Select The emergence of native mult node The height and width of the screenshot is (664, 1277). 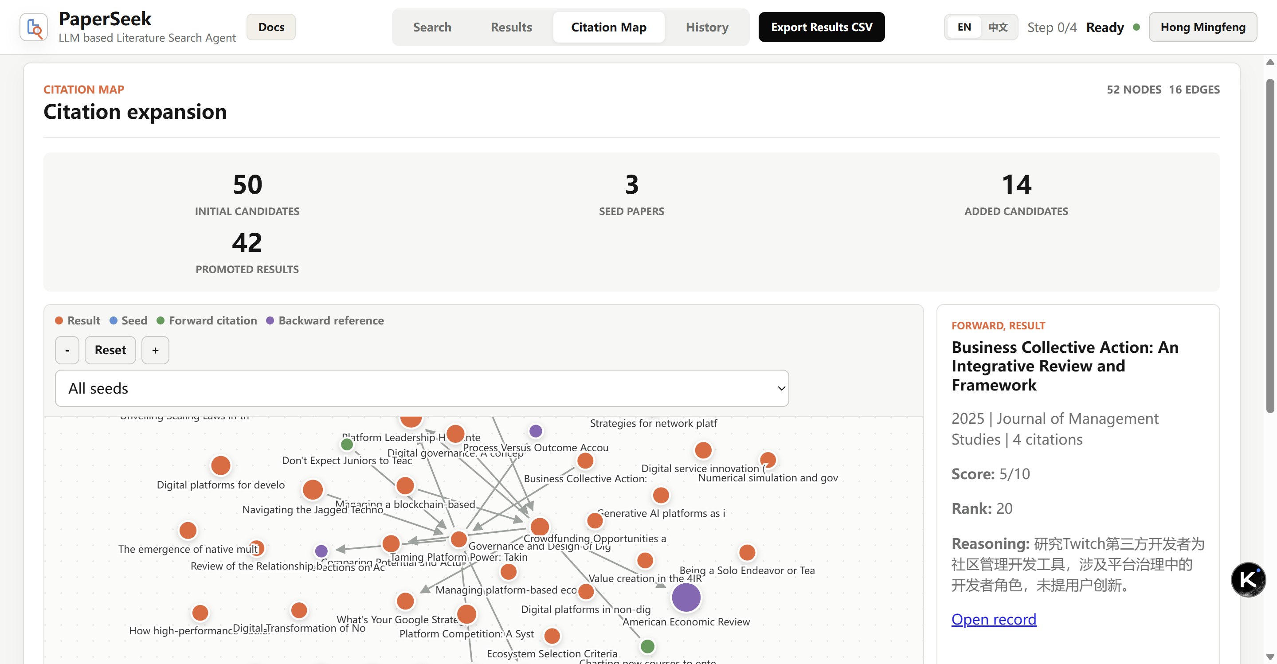pos(188,530)
